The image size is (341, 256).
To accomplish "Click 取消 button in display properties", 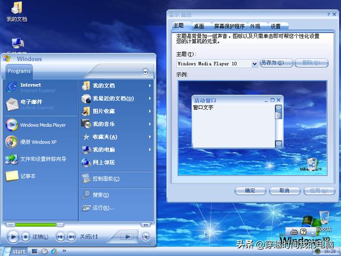I will [285, 191].
